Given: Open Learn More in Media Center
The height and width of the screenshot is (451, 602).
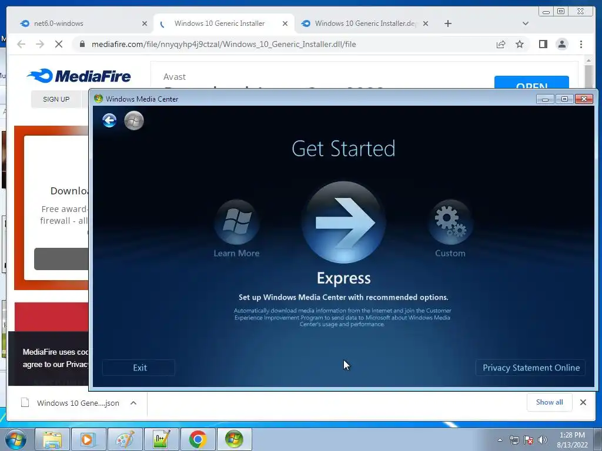Looking at the screenshot, I should [x=237, y=222].
